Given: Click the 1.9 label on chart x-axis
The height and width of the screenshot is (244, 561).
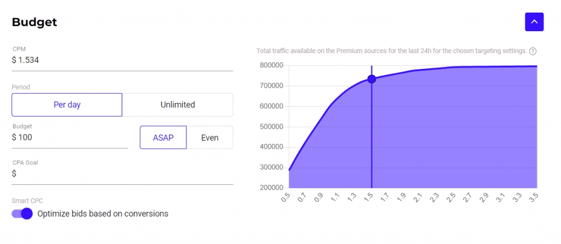Looking at the screenshot, I should coord(401,198).
